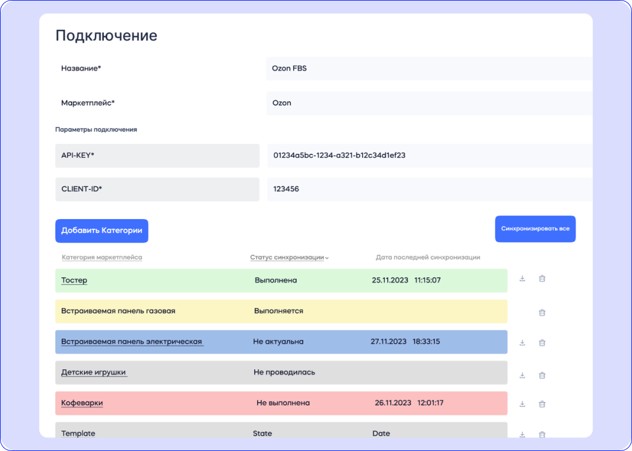Delete the Кофеварки category row
This screenshot has height=451, width=632.
coord(542,404)
